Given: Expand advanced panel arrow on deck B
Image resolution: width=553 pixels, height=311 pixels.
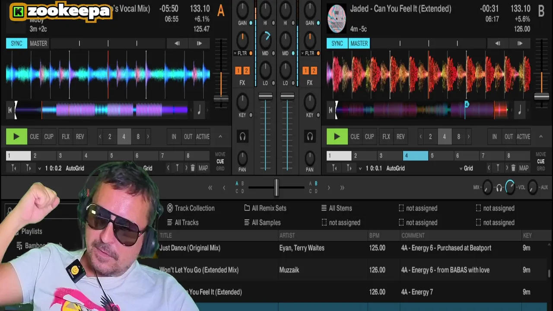Looking at the screenshot, I should (540, 136).
